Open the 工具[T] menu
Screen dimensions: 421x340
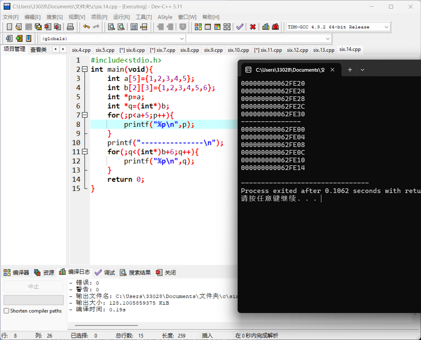pyautogui.click(x=144, y=17)
